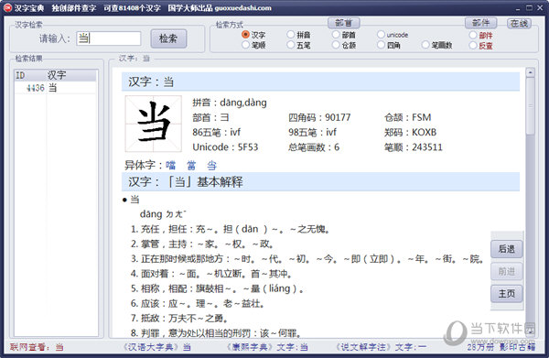Select the 笔顺 search mode radio button
Screen dimensions: 549x358
coord(246,45)
